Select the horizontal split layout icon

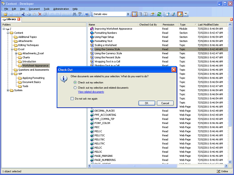point(140,14)
